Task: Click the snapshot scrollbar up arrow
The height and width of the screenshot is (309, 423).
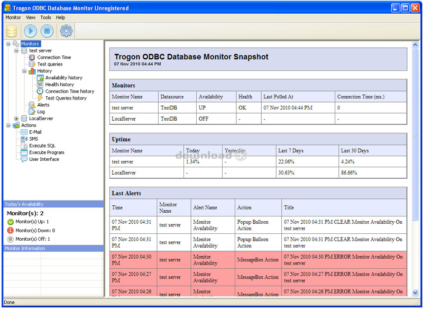Action: click(415, 45)
